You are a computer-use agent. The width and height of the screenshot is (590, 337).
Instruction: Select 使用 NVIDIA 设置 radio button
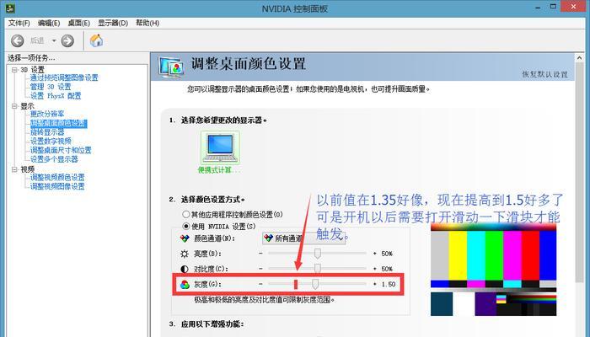pyautogui.click(x=186, y=226)
